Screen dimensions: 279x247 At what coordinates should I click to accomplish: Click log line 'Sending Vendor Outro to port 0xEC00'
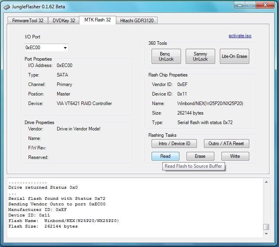57,204
